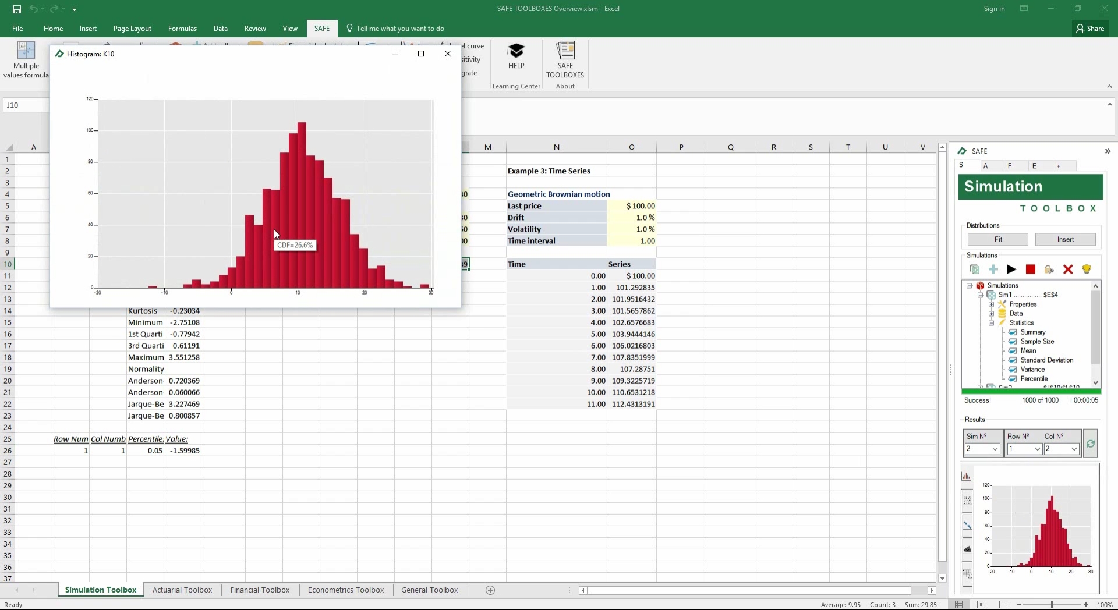Click the Fit distributions button
The width and height of the screenshot is (1118, 610).
(x=998, y=240)
